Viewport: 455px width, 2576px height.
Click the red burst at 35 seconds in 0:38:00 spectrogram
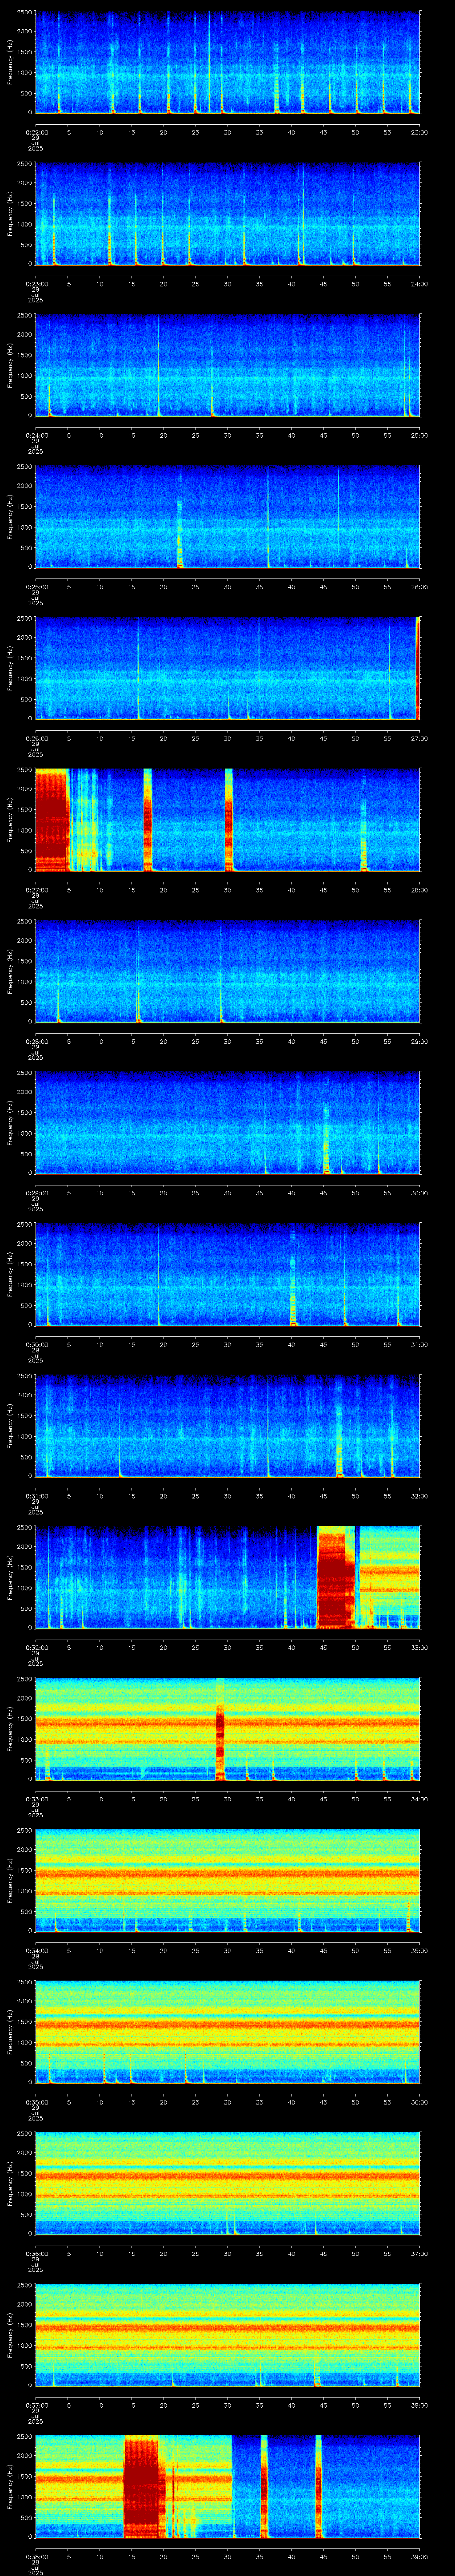click(264, 2487)
